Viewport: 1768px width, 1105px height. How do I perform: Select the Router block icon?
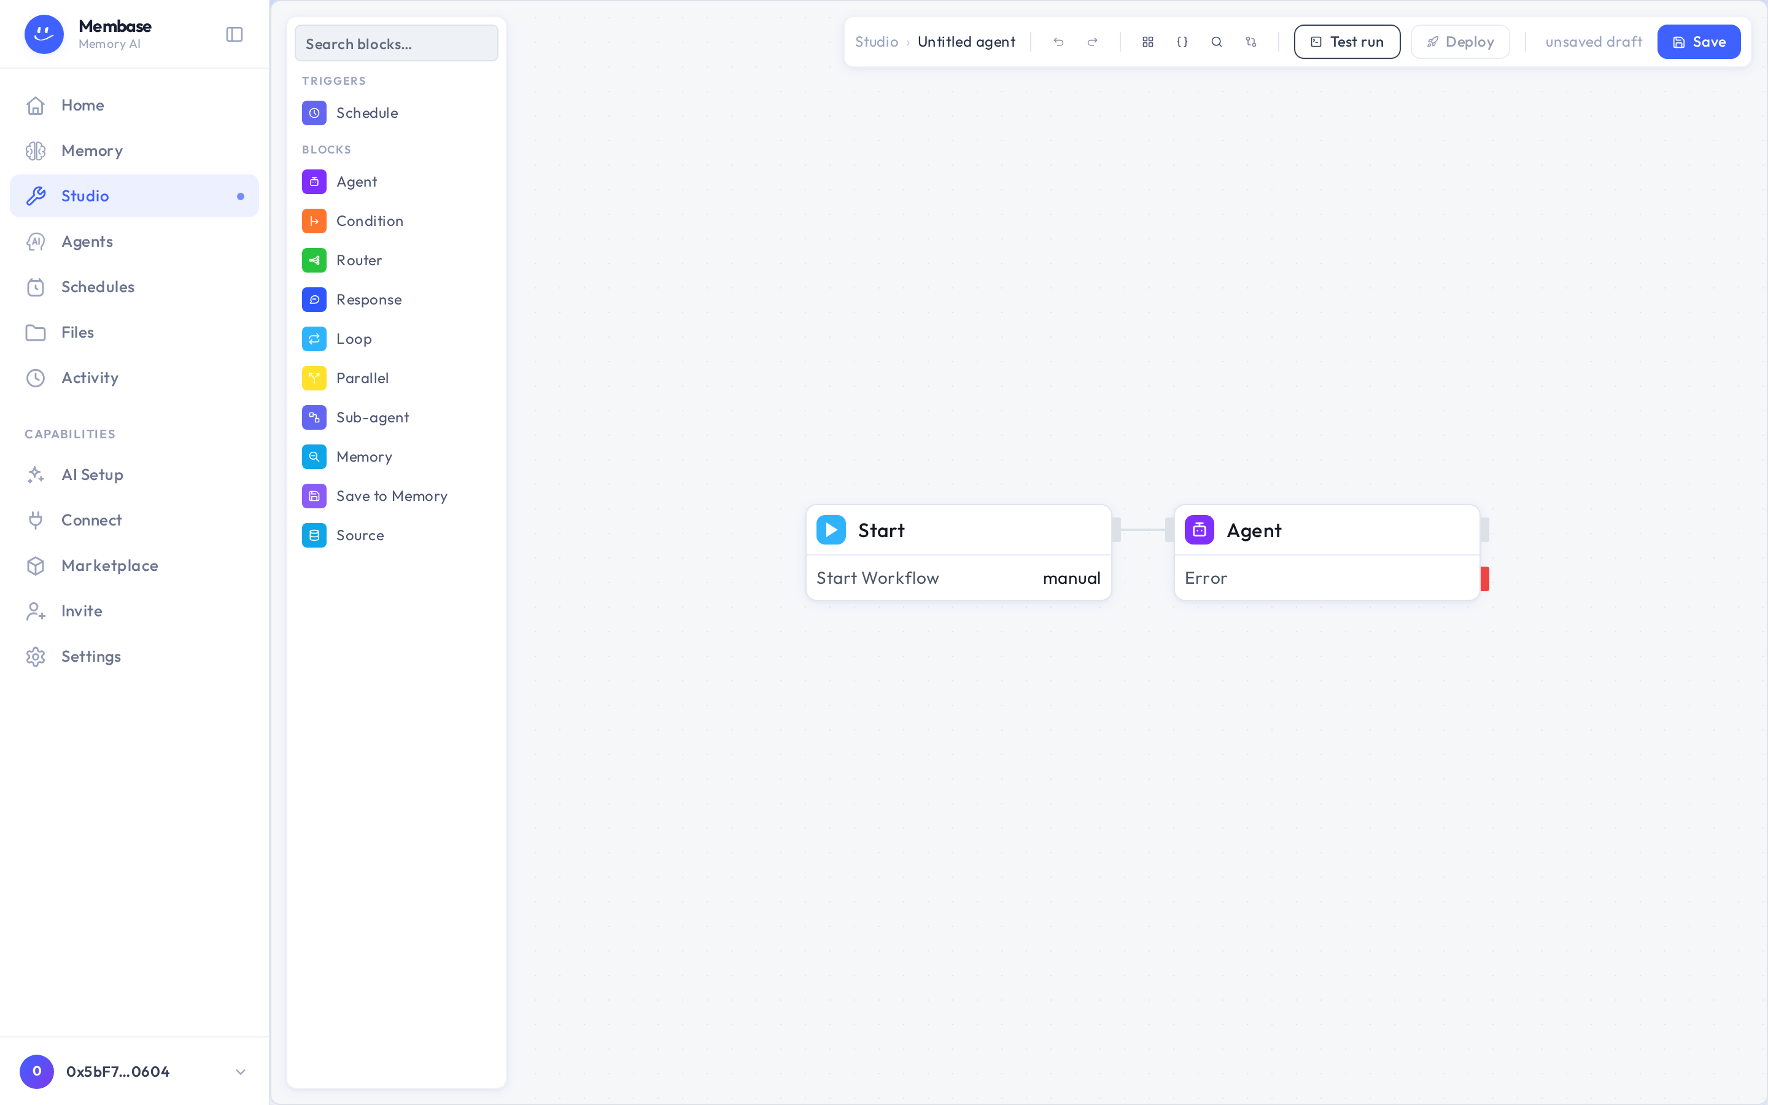(314, 260)
